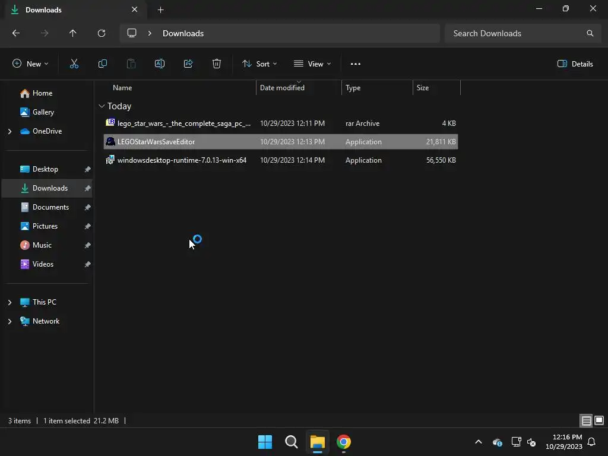The height and width of the screenshot is (456, 608).
Task: Click the 56,550 KB size cell
Action: click(x=441, y=160)
